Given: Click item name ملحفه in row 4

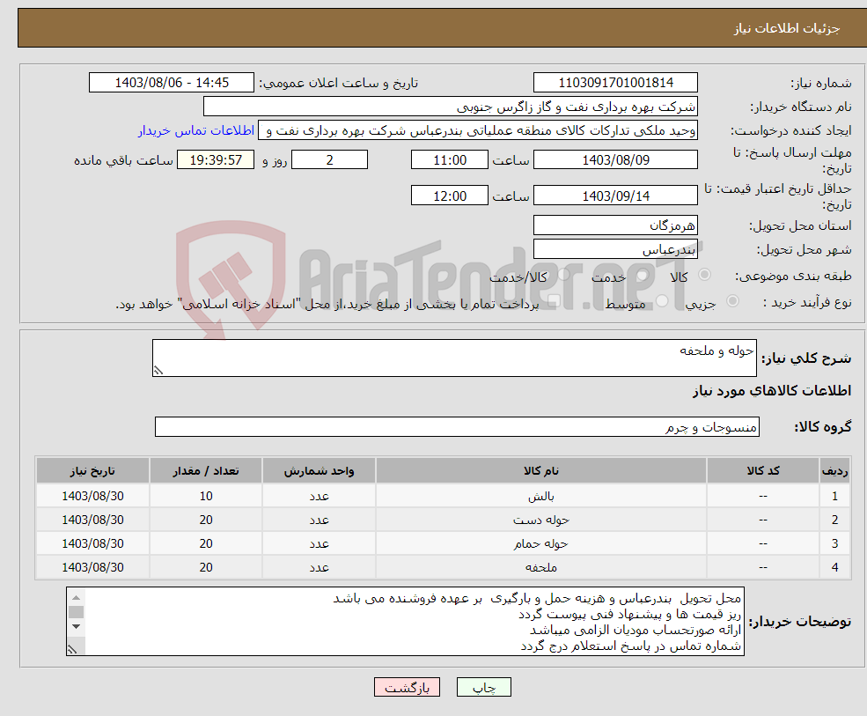Looking at the screenshot, I should (540, 567).
